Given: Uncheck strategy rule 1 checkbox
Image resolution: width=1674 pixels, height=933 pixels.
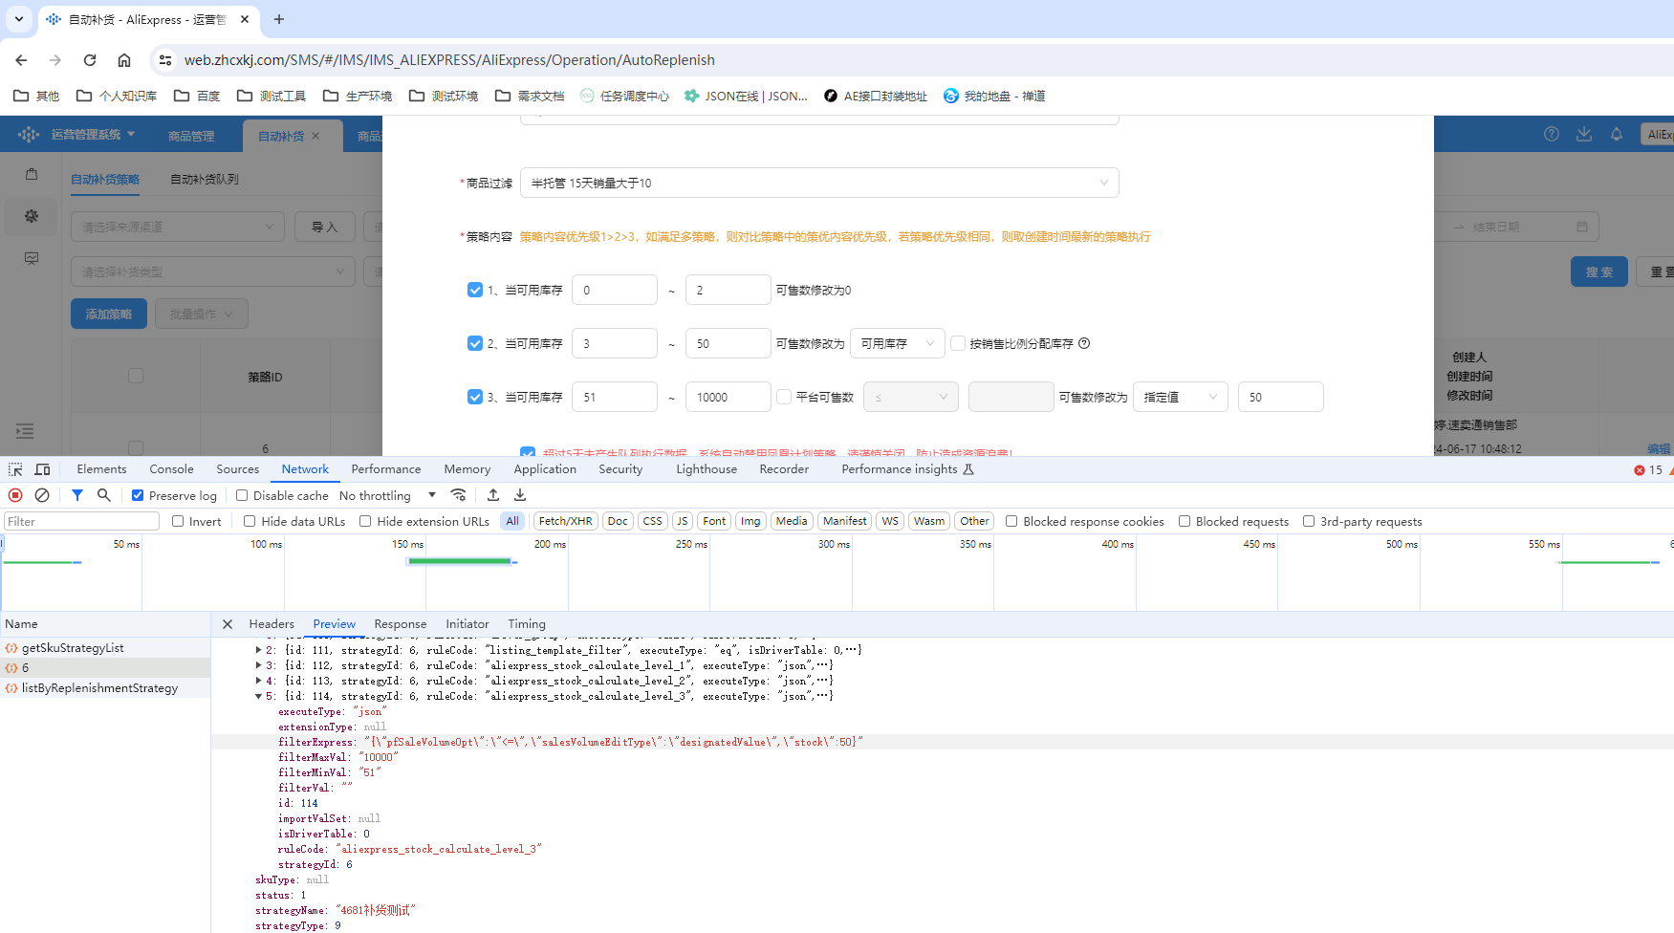Looking at the screenshot, I should coord(475,290).
